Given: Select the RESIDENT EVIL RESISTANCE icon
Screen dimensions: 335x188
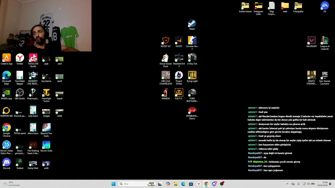Looking at the screenshot, I should (33, 78).
